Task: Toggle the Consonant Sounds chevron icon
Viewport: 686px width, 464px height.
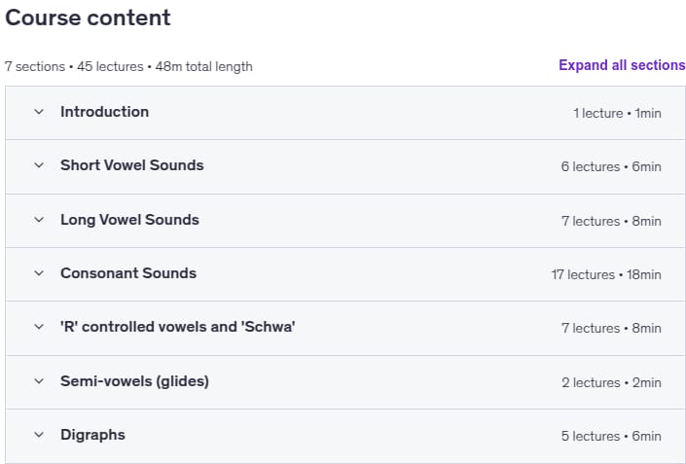Action: [39, 273]
